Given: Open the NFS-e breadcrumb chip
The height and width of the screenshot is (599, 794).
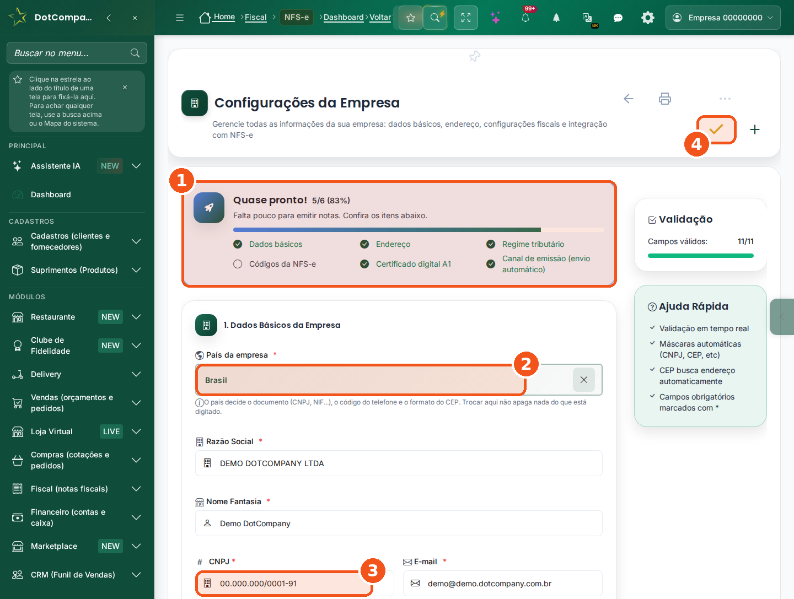Looking at the screenshot, I should click(297, 18).
